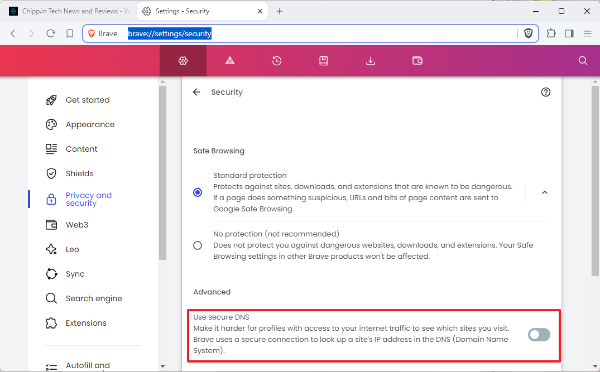Open the Wallet icon in pink toolbar

pos(417,61)
